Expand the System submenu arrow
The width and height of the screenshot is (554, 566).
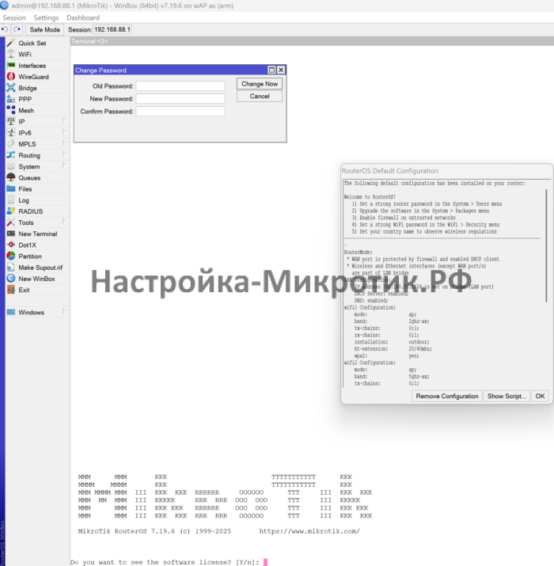(64, 165)
